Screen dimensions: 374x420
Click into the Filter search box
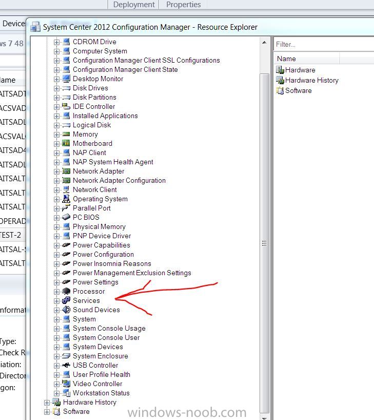[x=324, y=44]
